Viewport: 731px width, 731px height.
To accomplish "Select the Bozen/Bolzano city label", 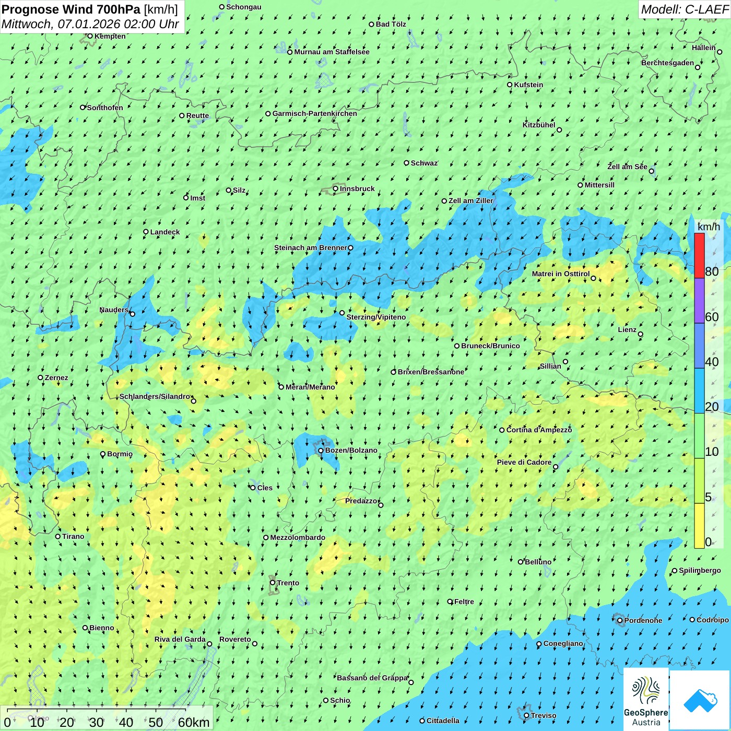I will pos(351,450).
